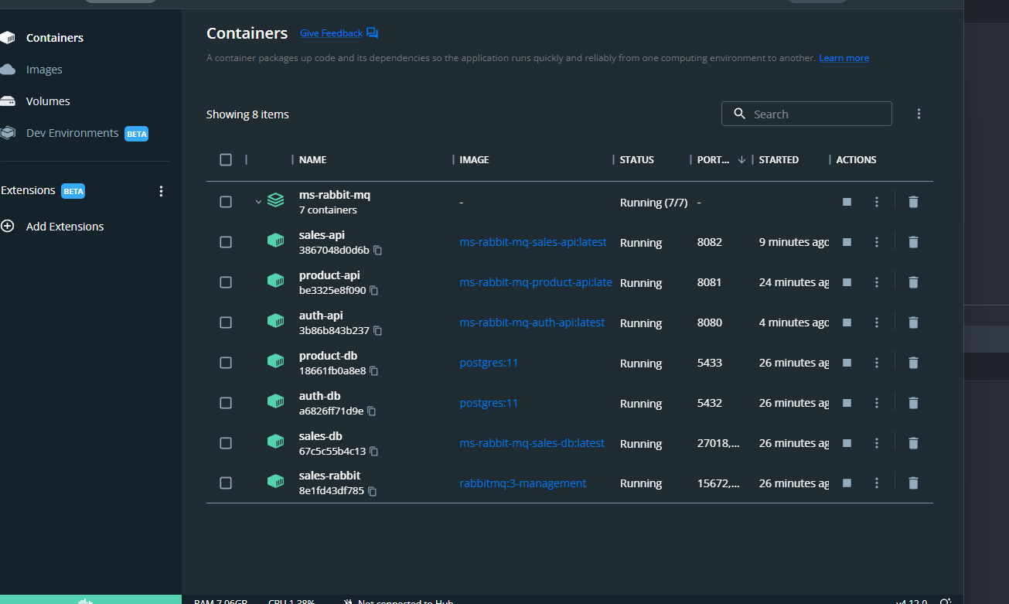Copy product-api container ID be3325e8f090
Viewport: 1009px width, 604px height.
374,291
